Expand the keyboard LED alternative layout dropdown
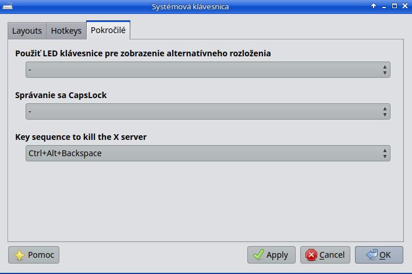This screenshot has width=412, height=274. (208, 70)
